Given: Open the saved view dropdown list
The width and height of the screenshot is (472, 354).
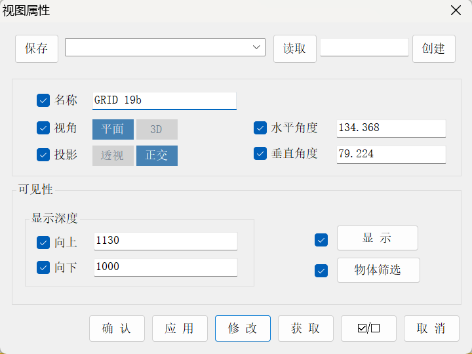Looking at the screenshot, I should [x=165, y=47].
